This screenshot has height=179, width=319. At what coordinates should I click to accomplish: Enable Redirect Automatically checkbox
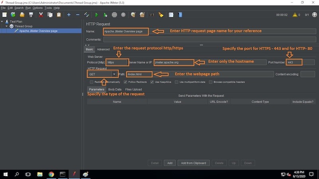point(91,82)
